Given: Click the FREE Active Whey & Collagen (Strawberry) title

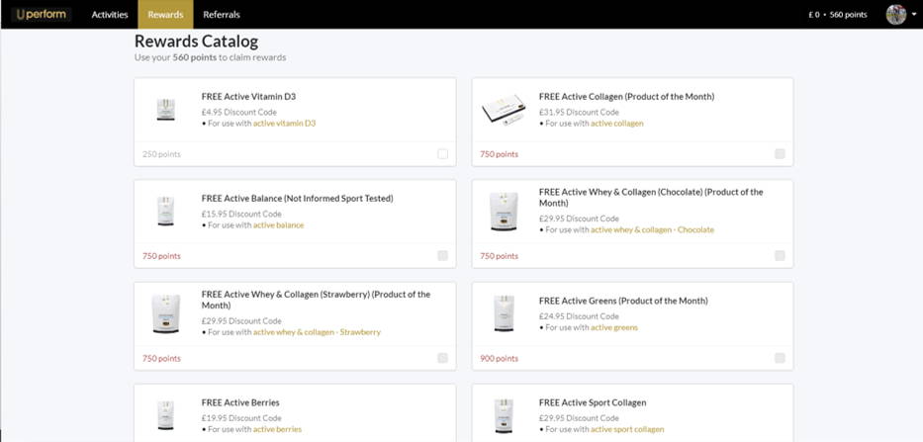Looking at the screenshot, I should (x=316, y=300).
